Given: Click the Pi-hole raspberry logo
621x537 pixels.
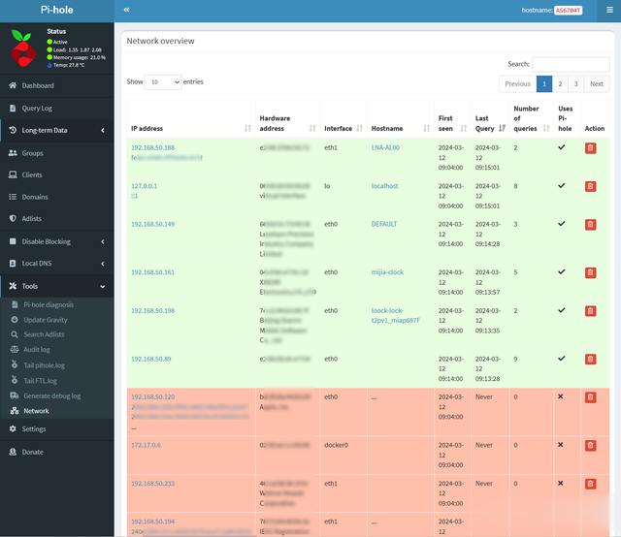Looking at the screenshot, I should pyautogui.click(x=23, y=47).
